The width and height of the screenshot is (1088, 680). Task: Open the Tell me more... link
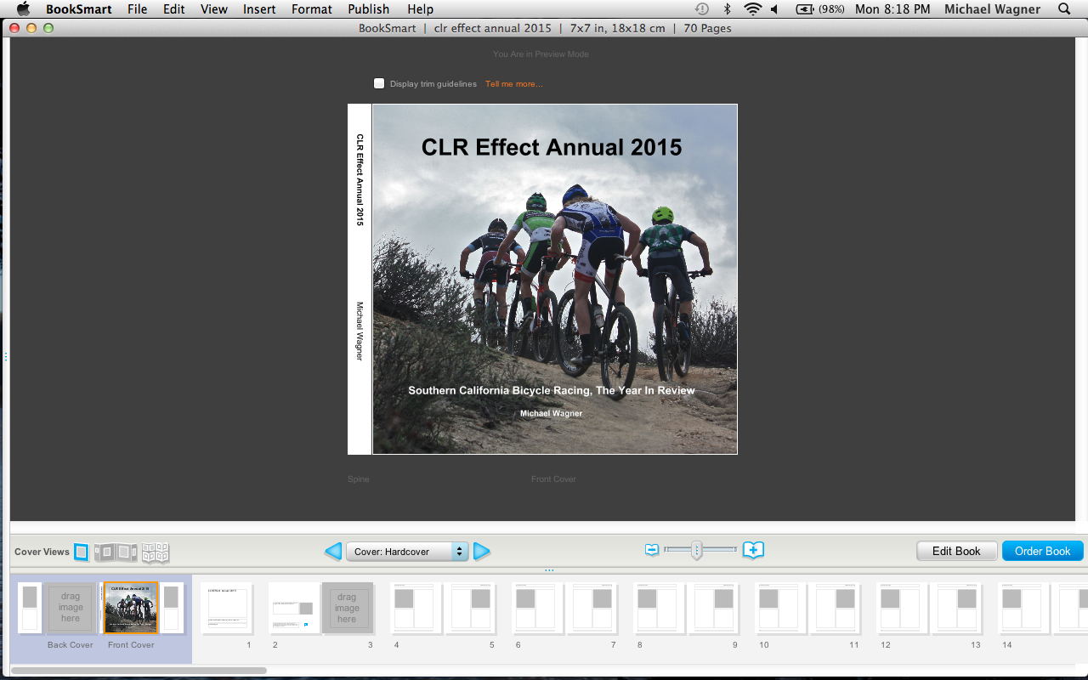point(514,84)
